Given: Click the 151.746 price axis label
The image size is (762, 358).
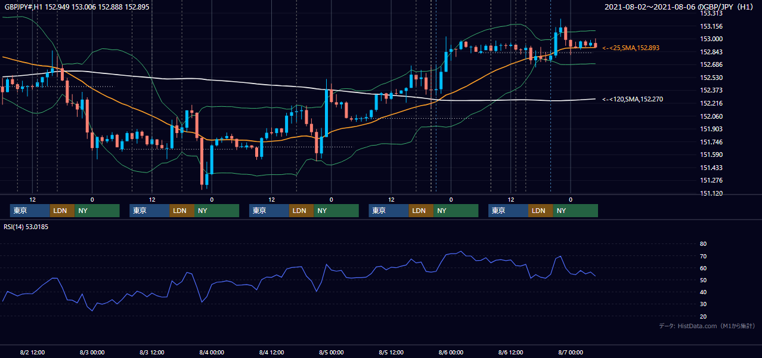Looking at the screenshot, I should tap(711, 142).
